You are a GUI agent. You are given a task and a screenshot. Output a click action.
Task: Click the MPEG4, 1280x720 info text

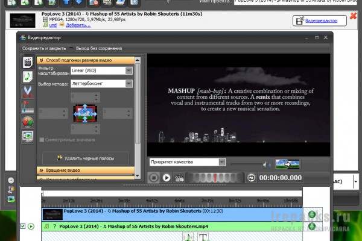click(87, 19)
